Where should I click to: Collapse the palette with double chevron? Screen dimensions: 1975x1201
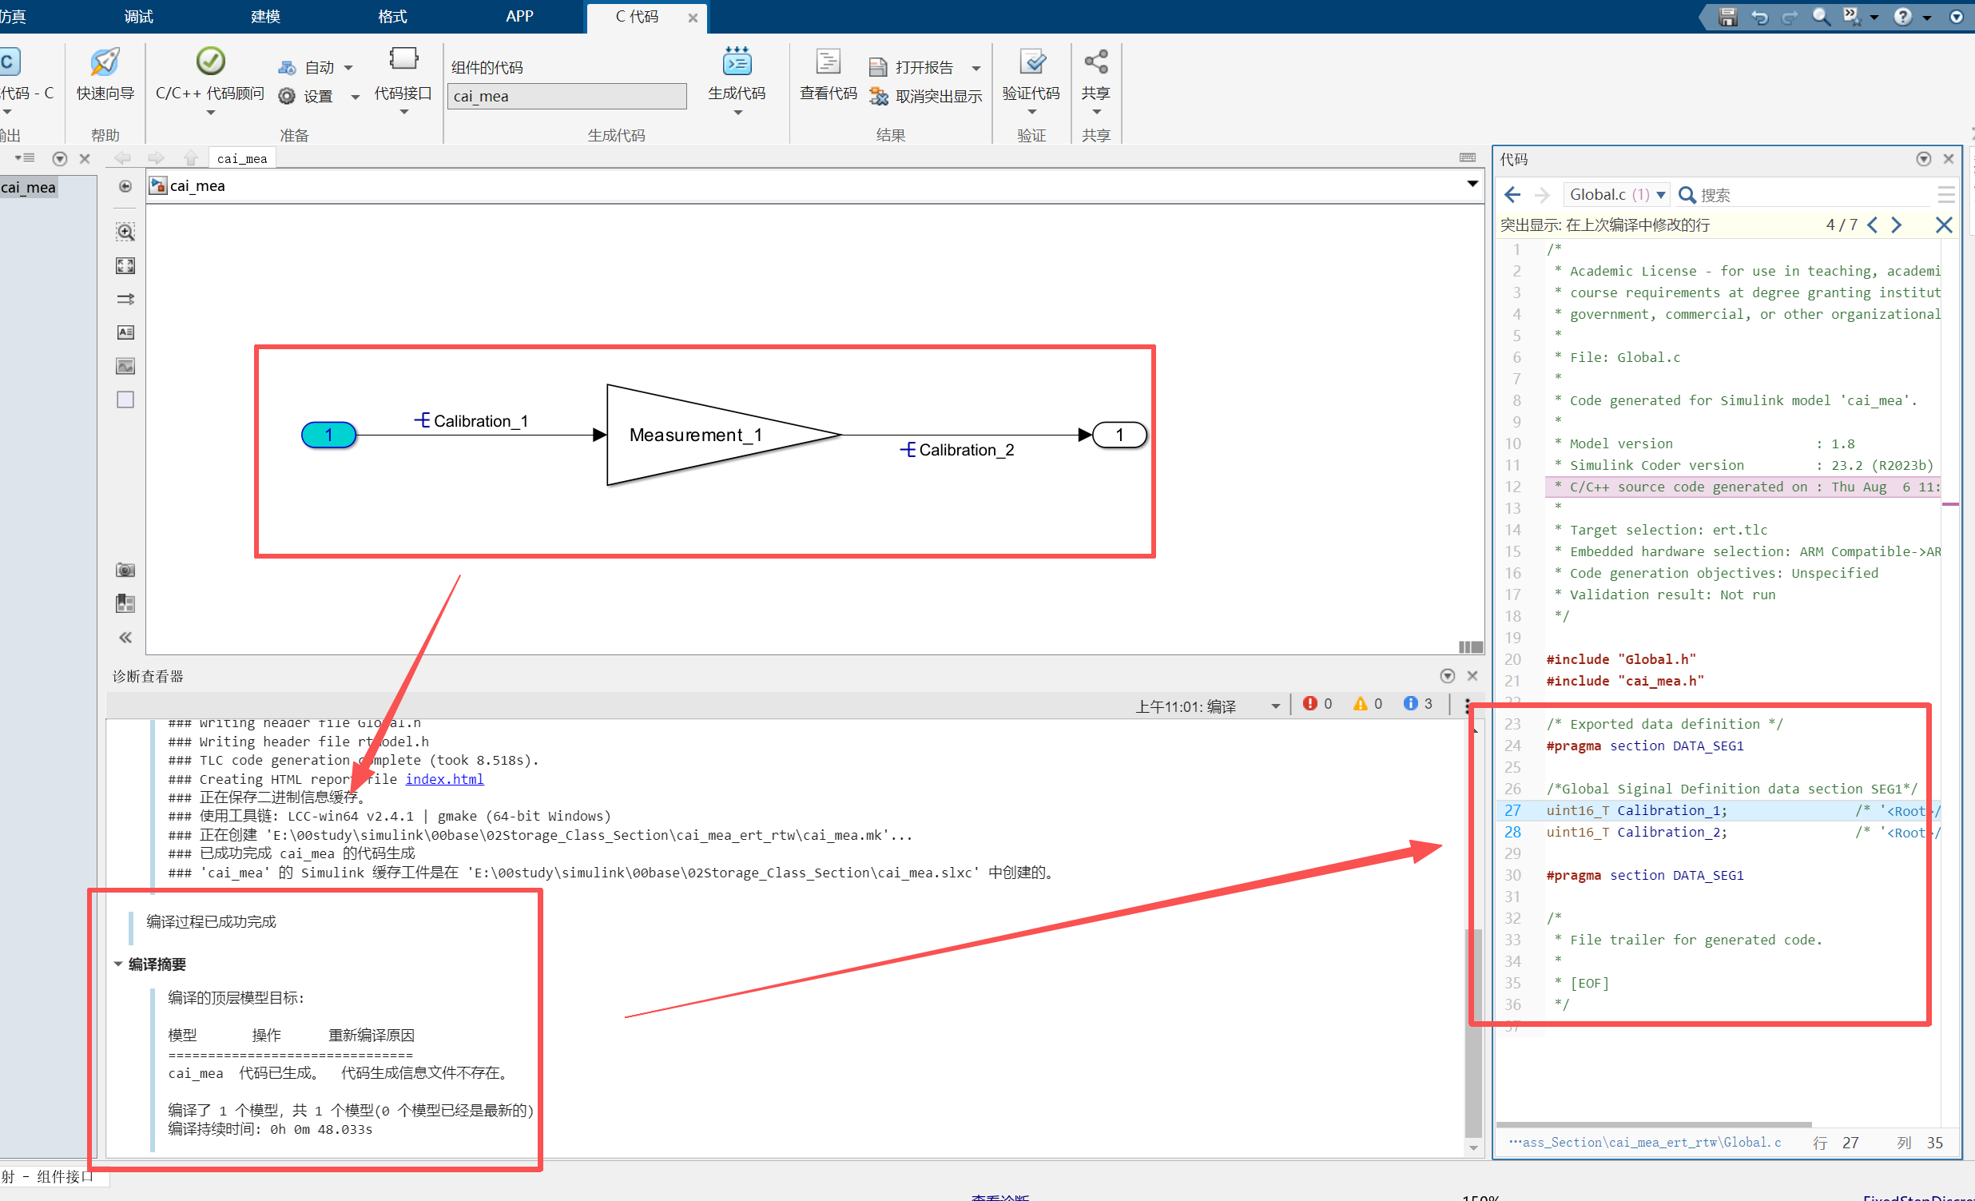[x=125, y=638]
